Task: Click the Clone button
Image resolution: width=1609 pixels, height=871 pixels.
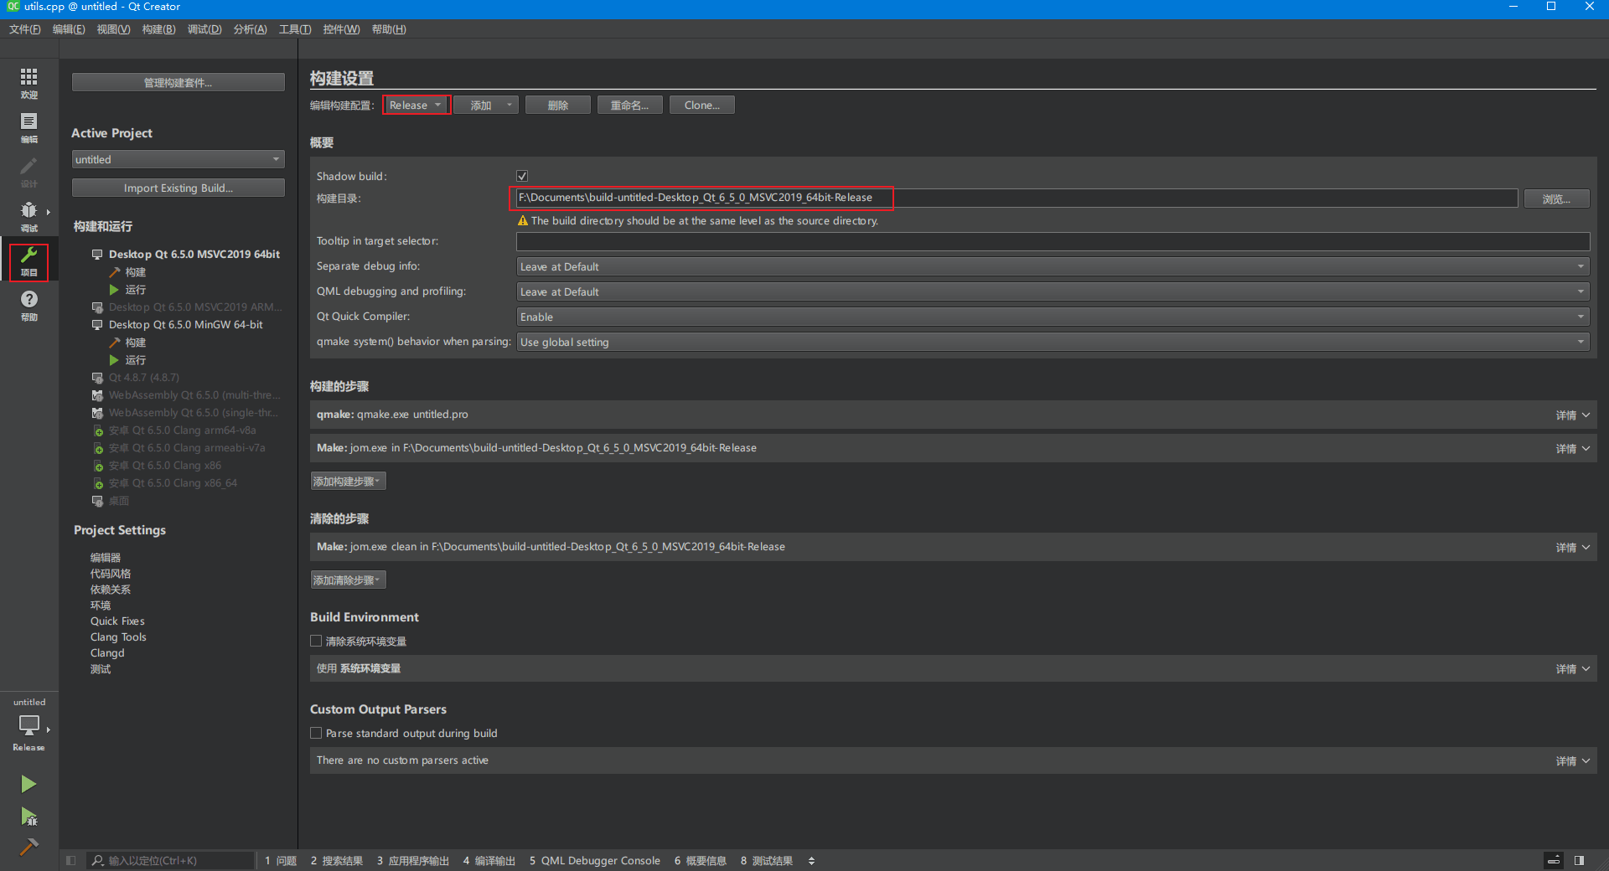Action: point(702,105)
